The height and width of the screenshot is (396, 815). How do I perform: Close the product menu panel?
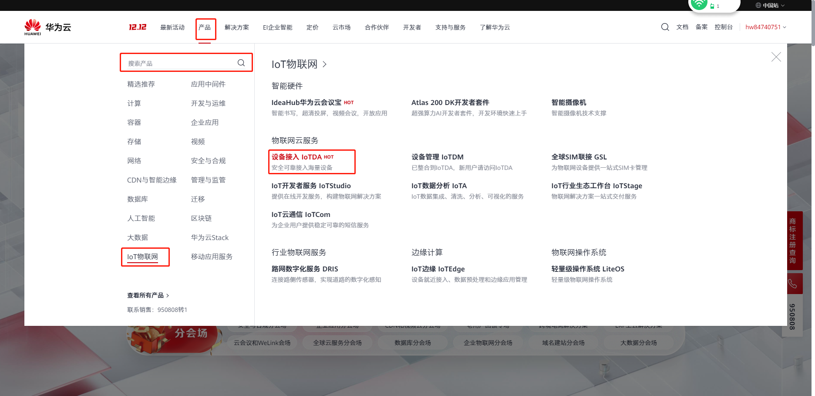(776, 57)
